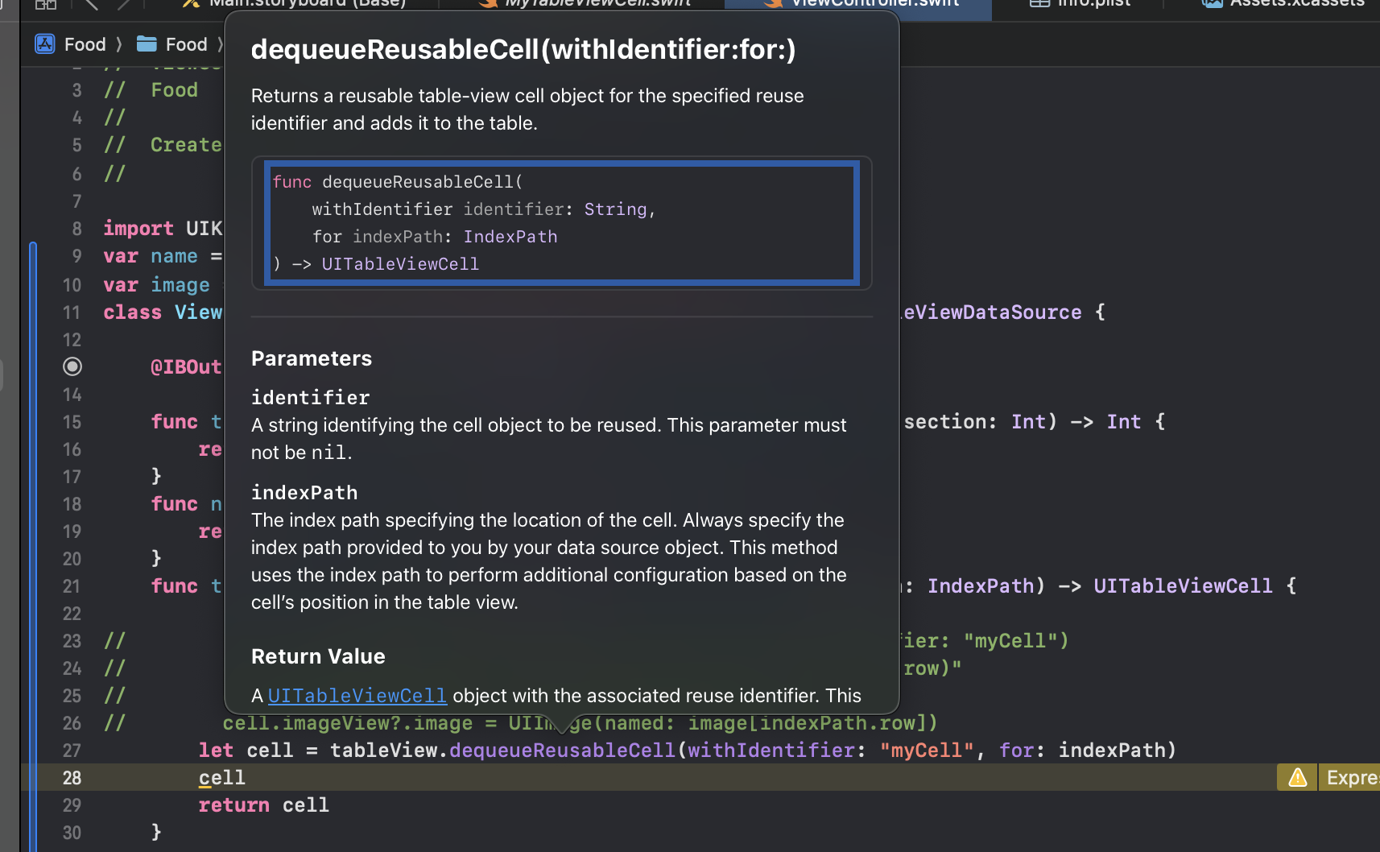Viewport: 1380px width, 852px height.
Task: Open the Food project breadcrumb label
Action: coord(85,44)
